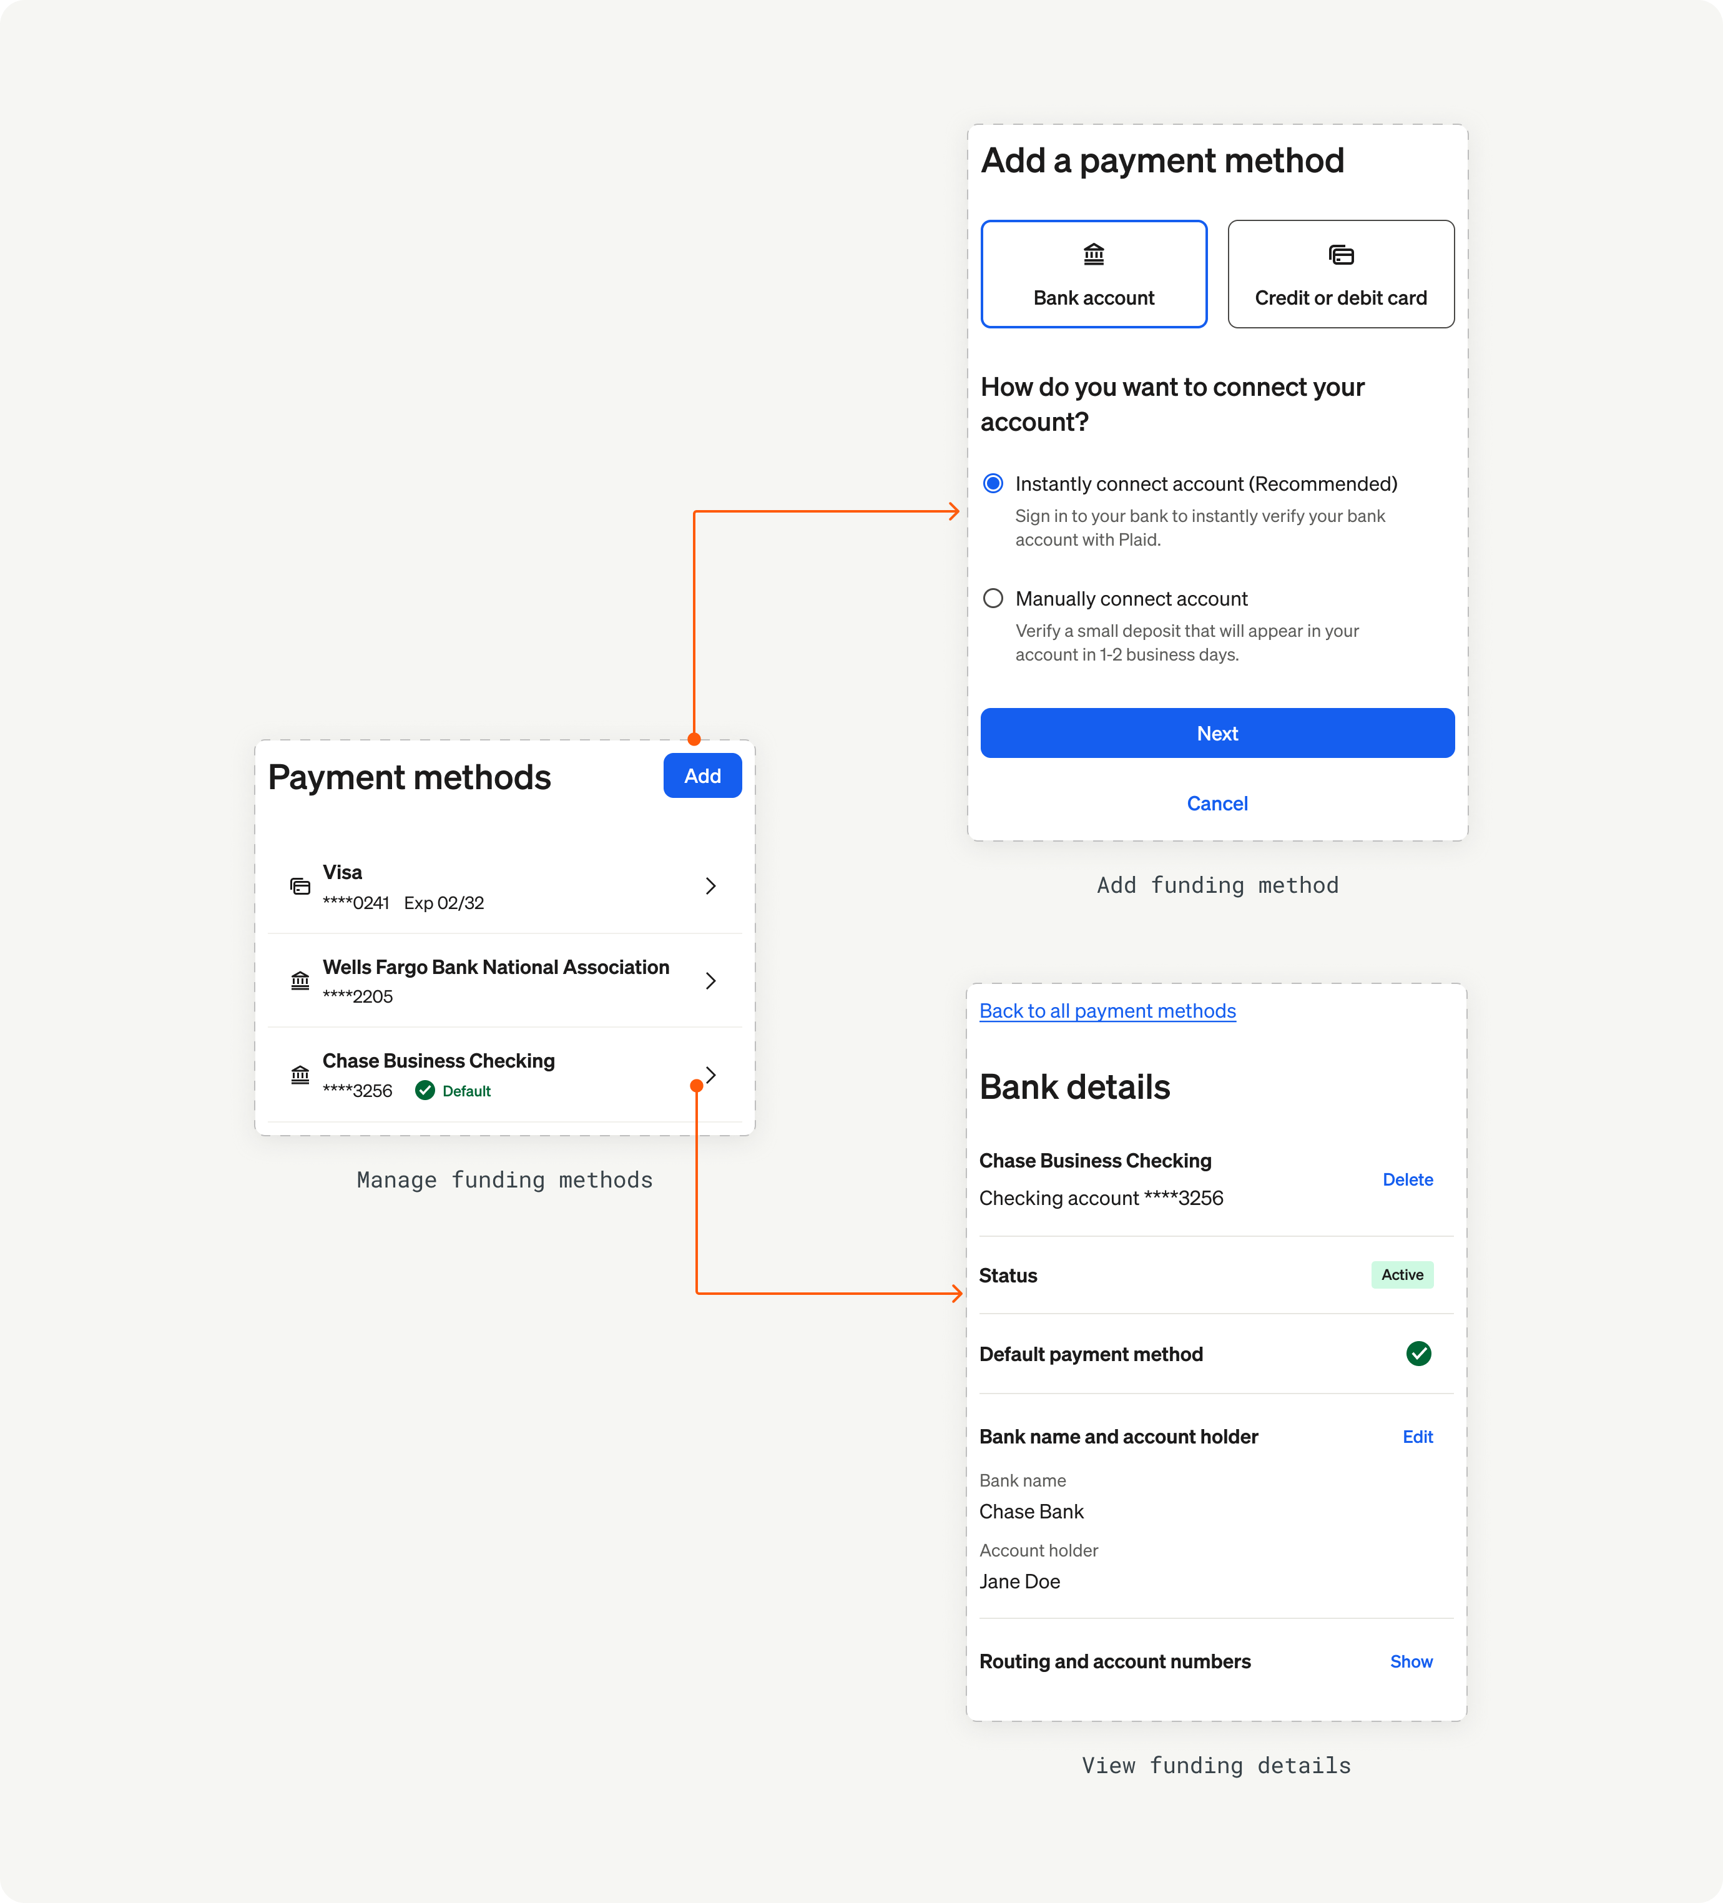Click the bank icon beside Chase Business Checking
The width and height of the screenshot is (1723, 1903).
[299, 1074]
